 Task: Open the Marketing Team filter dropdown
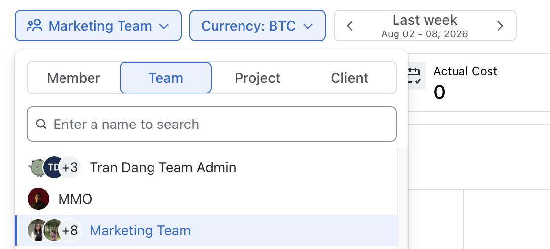click(98, 26)
